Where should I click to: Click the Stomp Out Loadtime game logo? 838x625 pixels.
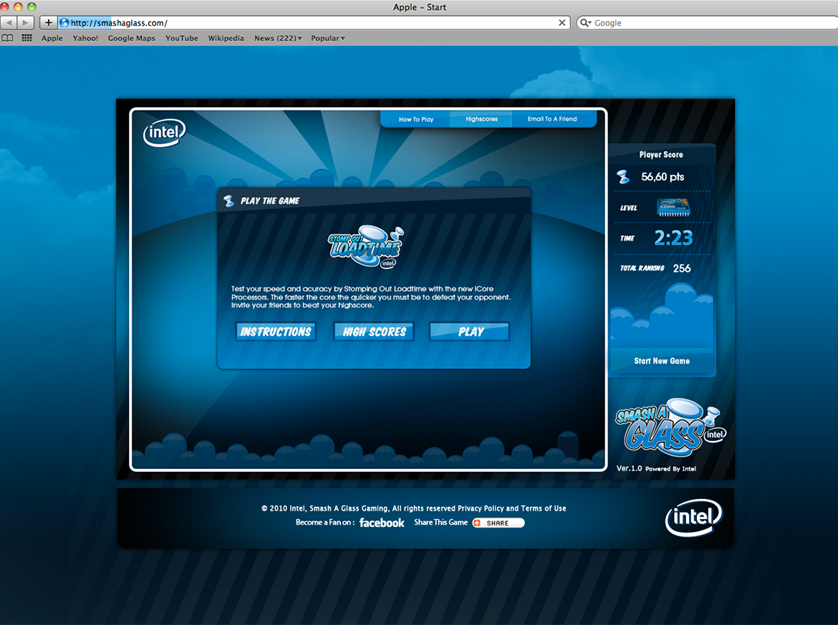[365, 248]
